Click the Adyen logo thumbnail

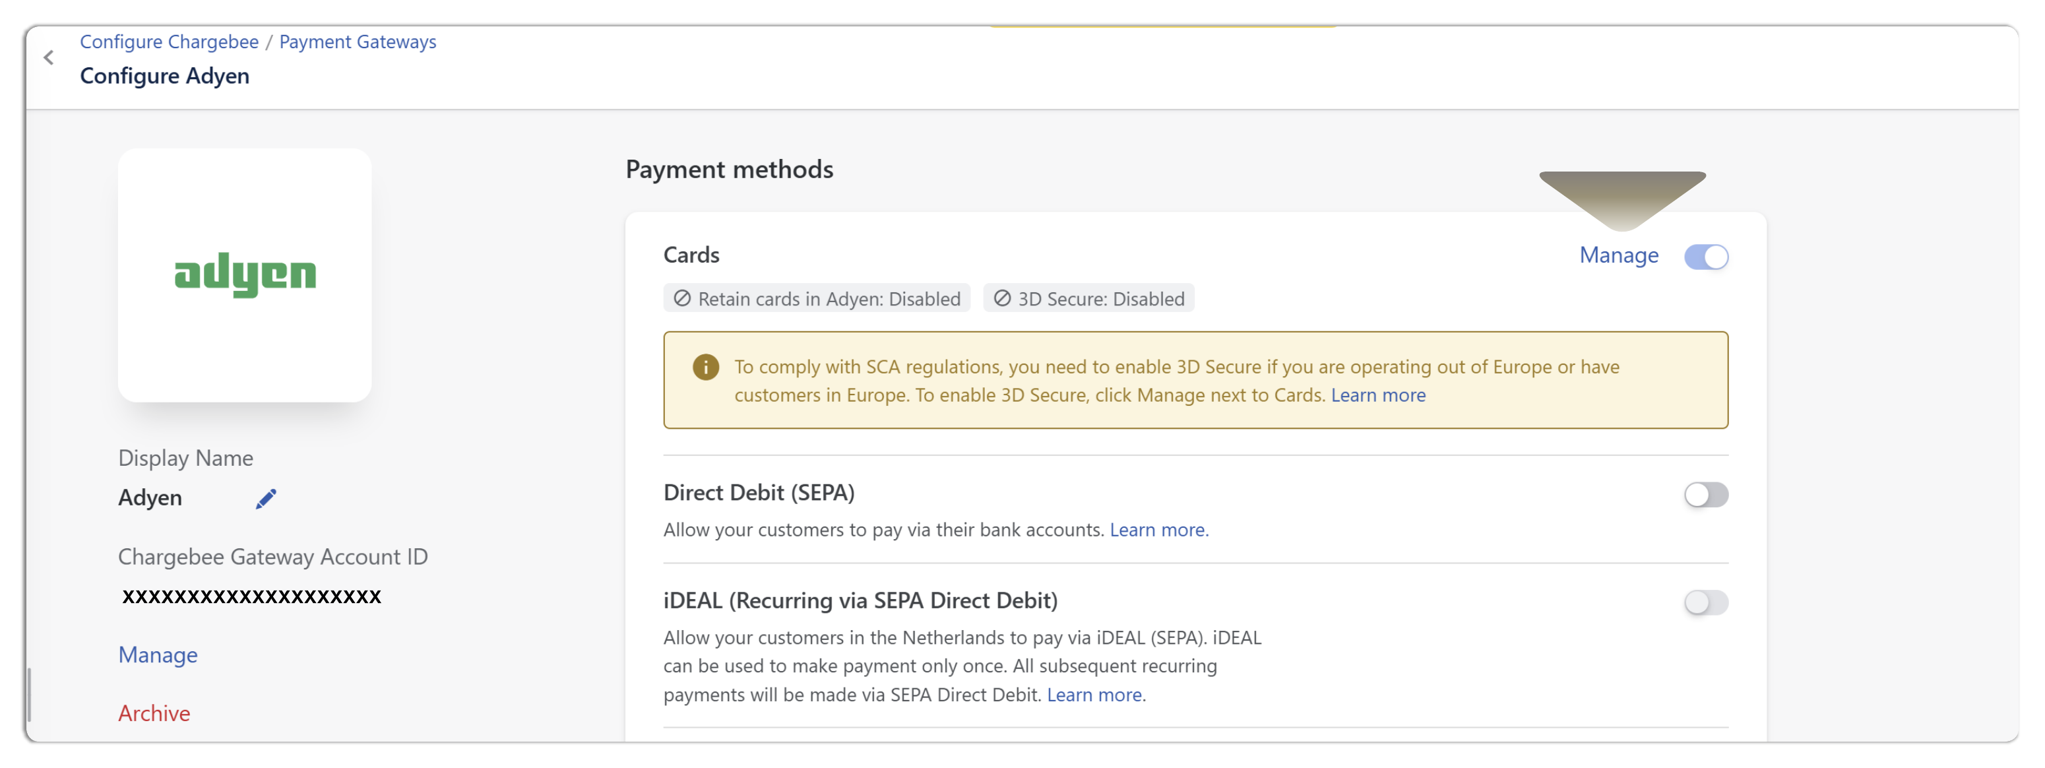tap(245, 274)
